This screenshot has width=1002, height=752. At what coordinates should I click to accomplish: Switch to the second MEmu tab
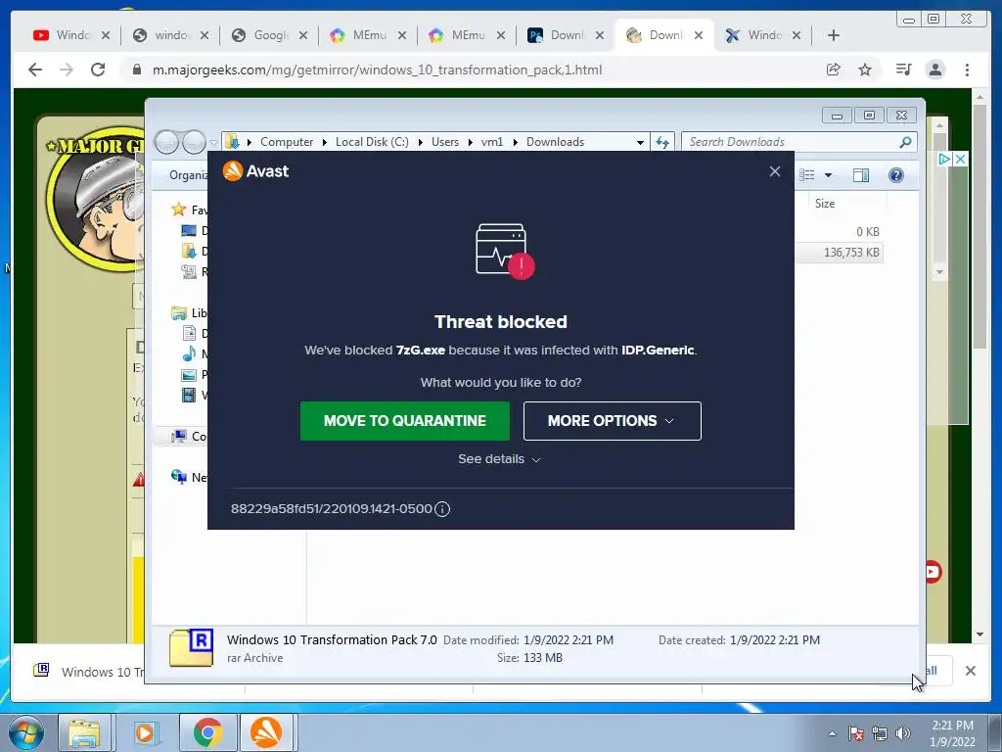click(467, 35)
